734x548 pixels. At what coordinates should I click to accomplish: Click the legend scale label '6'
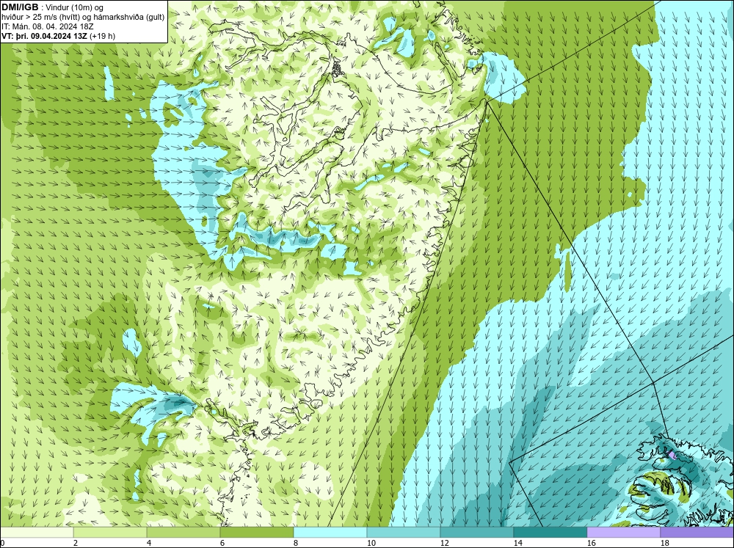222,543
